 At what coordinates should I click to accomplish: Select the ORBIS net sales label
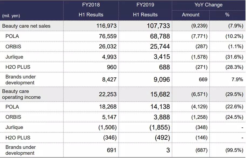pyautogui.click(x=13, y=46)
